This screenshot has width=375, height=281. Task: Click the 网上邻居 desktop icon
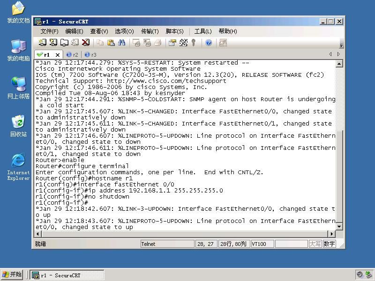point(18,88)
